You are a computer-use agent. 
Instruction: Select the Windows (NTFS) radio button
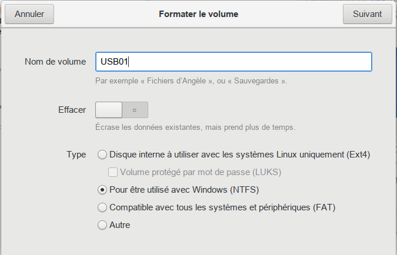coord(102,190)
